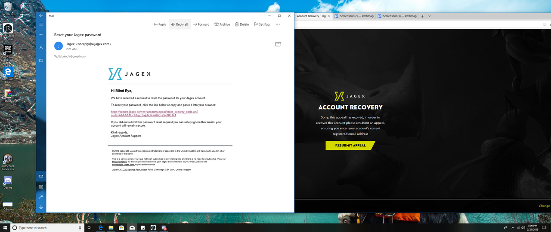Click the sender avatar with letter J

pos(59,46)
